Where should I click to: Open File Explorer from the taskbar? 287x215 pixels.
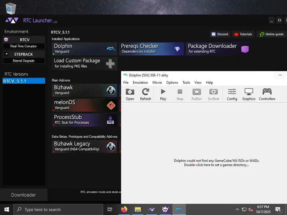coord(138,209)
